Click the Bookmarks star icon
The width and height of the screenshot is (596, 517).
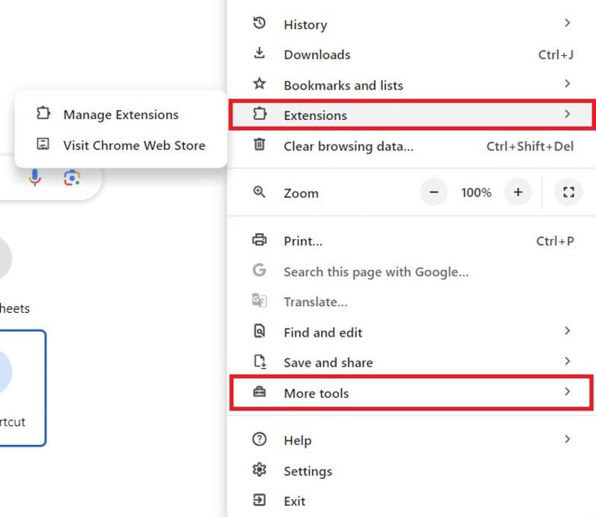point(259,83)
